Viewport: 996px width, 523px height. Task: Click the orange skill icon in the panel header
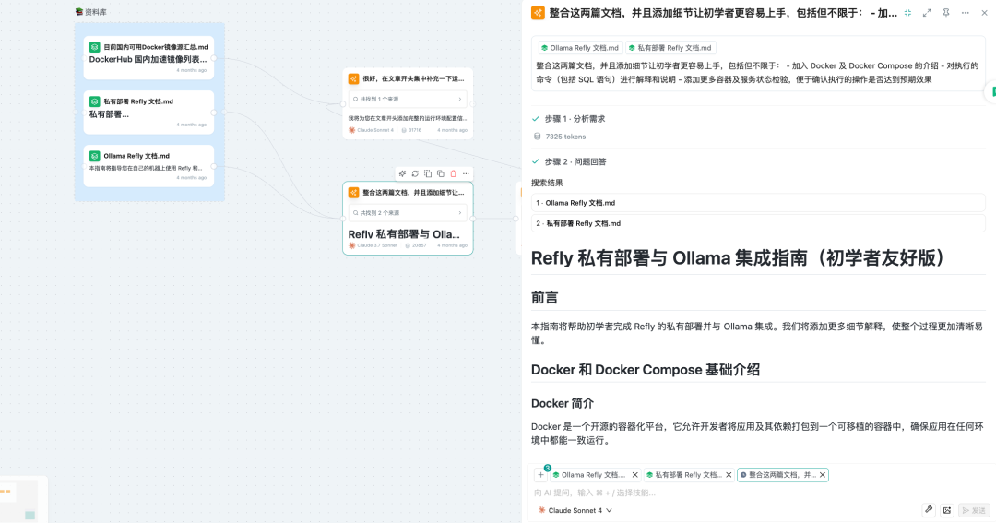click(x=538, y=13)
